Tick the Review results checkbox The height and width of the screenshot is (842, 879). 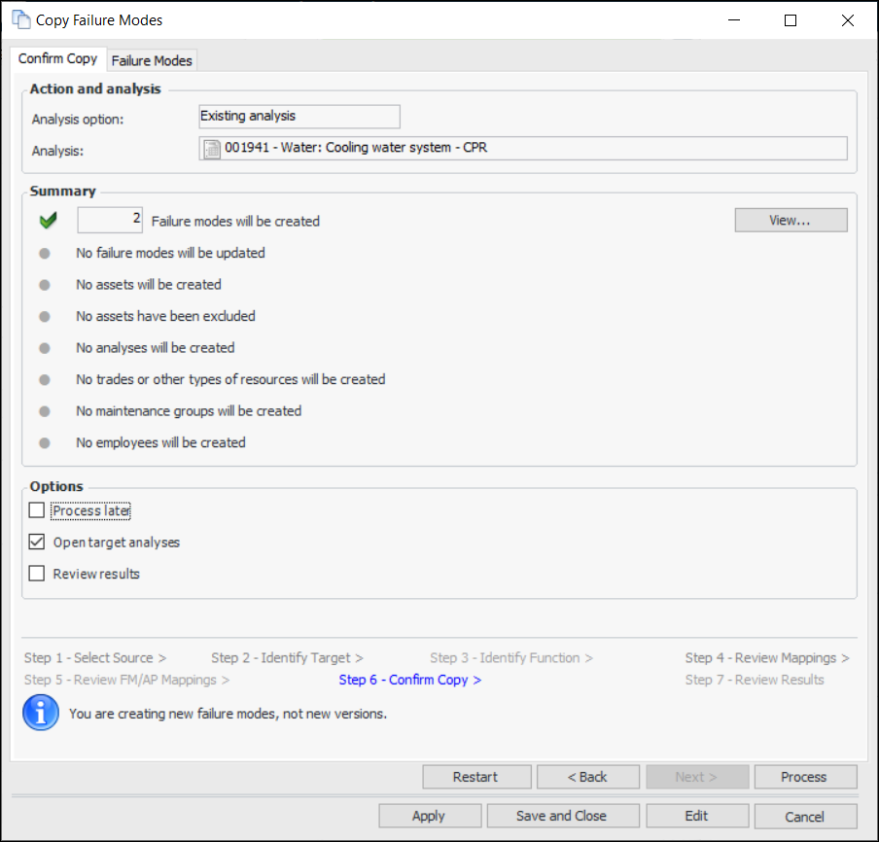pos(37,574)
